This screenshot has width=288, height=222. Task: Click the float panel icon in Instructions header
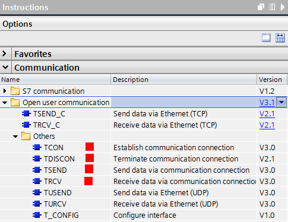(261, 7)
